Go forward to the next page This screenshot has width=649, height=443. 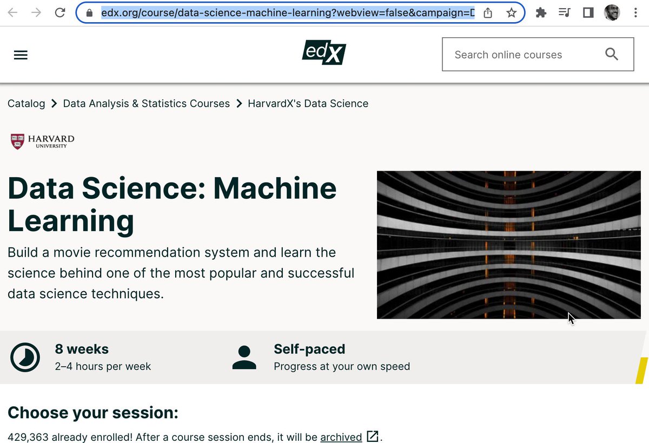(x=36, y=12)
